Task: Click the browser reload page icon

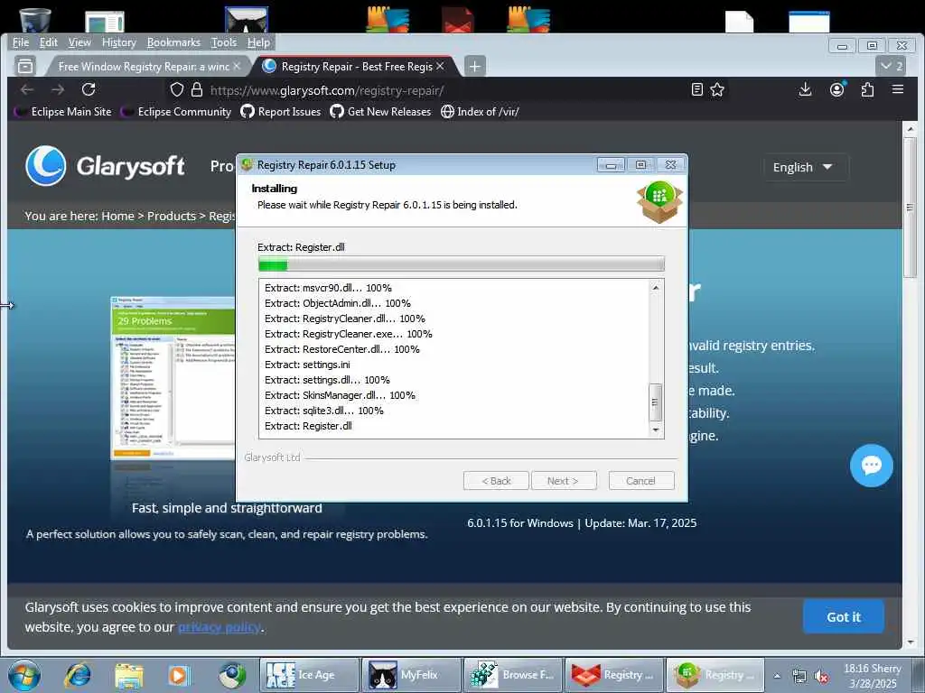Action: [89, 89]
